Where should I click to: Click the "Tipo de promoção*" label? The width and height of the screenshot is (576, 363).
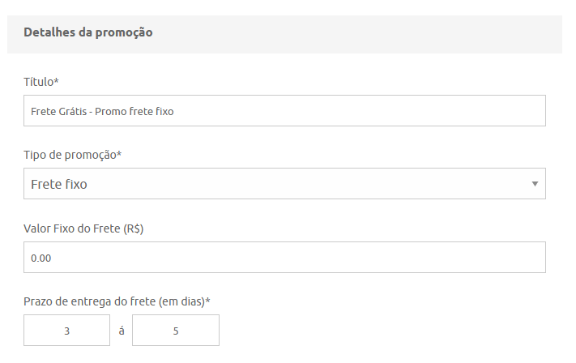coord(73,155)
